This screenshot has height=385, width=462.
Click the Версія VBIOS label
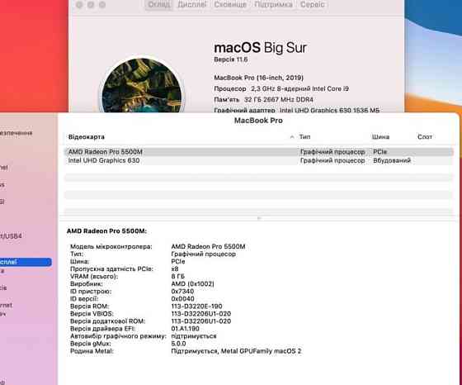92,314
